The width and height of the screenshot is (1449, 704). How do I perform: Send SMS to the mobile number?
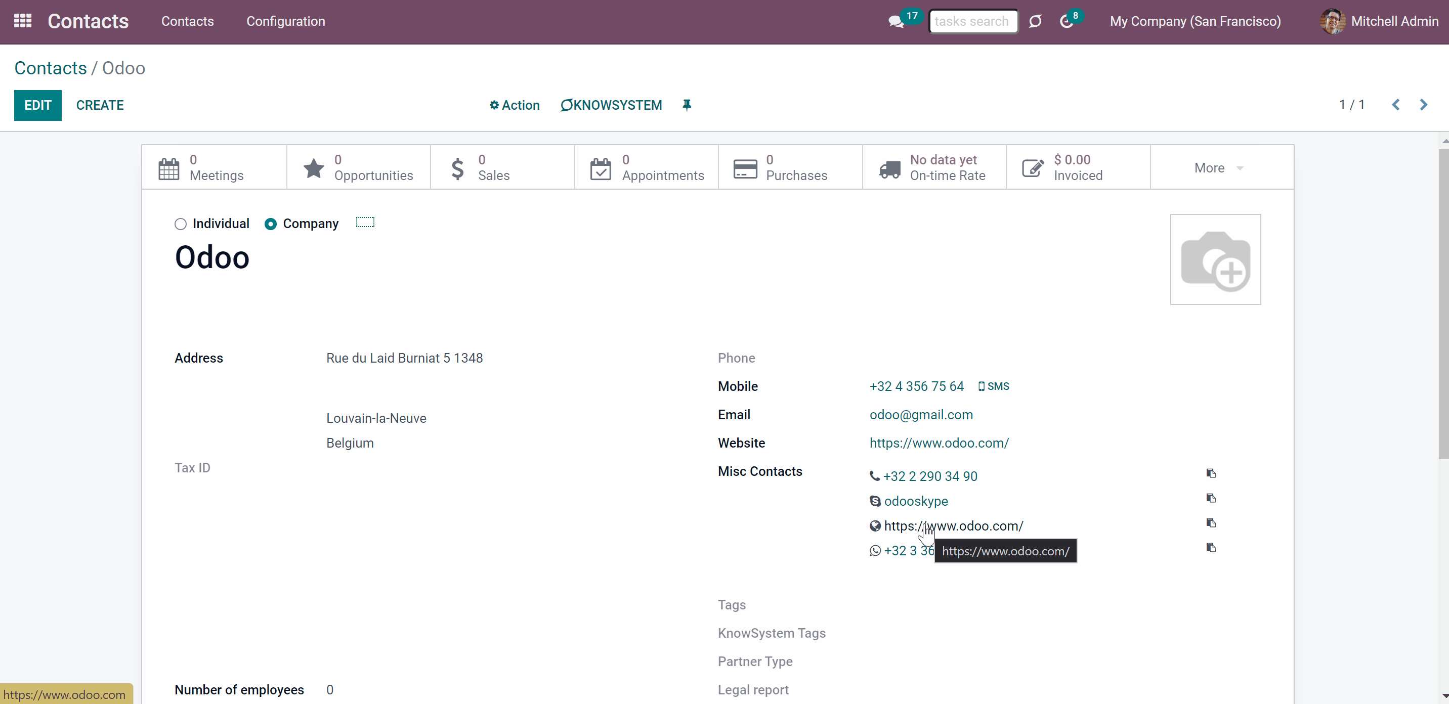tap(994, 386)
